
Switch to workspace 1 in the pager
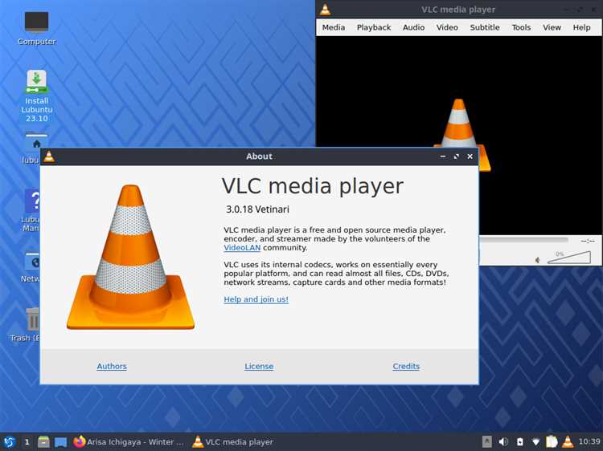pyautogui.click(x=27, y=442)
